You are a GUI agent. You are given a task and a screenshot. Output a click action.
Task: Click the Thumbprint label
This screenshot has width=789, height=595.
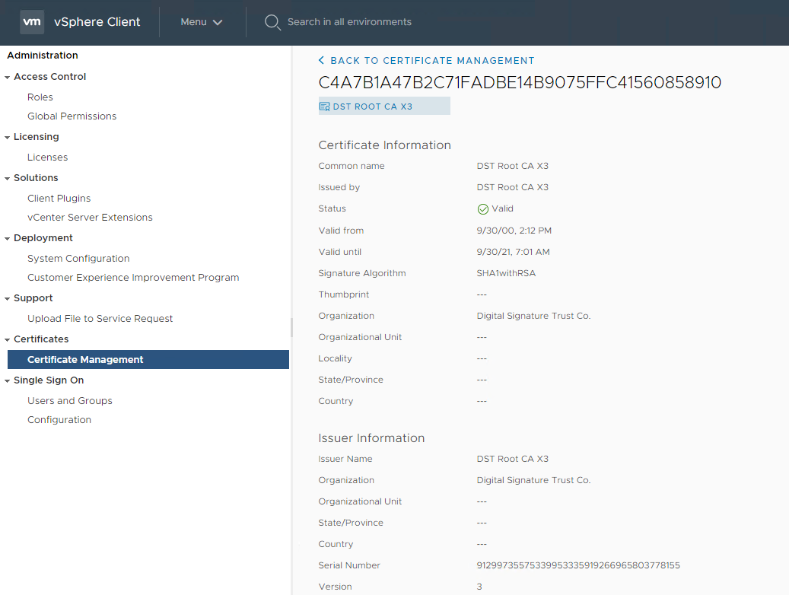(x=344, y=294)
